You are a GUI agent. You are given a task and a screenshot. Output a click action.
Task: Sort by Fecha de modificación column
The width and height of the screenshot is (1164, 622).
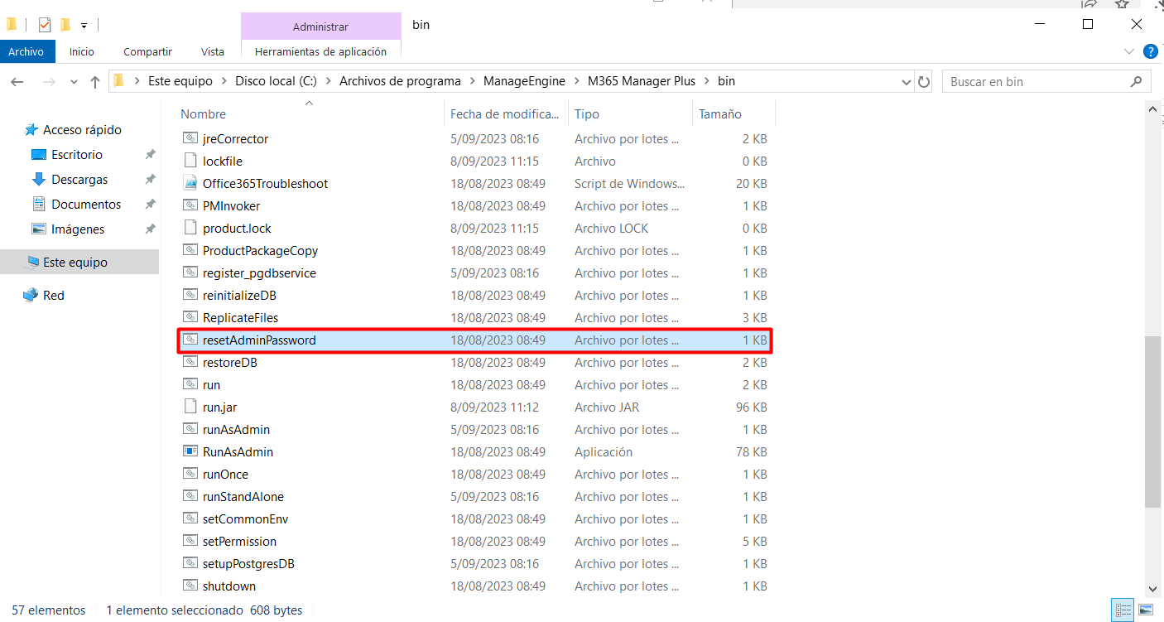507,113
